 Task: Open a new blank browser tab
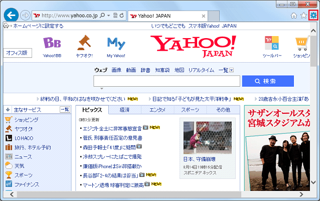pos(214,16)
